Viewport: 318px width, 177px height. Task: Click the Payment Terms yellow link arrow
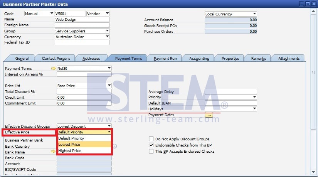tap(53, 69)
